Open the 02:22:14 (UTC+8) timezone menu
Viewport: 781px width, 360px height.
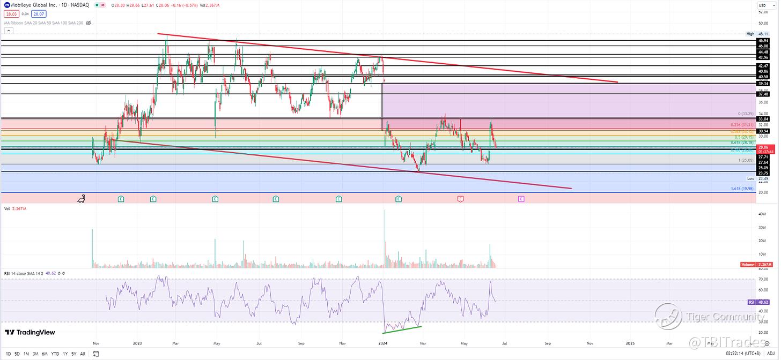coord(743,354)
